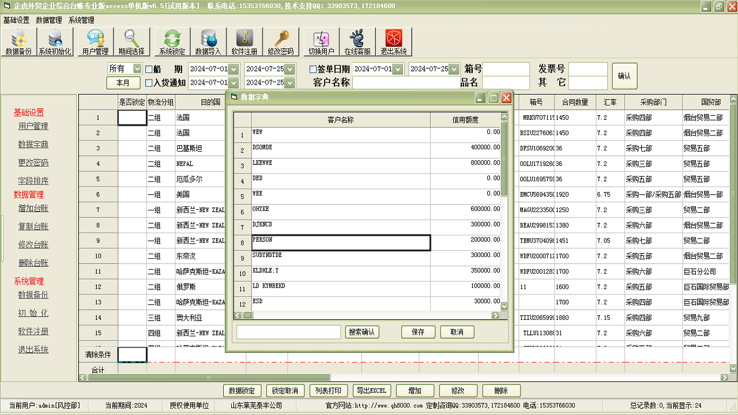Enable the 船期 checkbox
This screenshot has height=415, width=738.
click(x=149, y=69)
